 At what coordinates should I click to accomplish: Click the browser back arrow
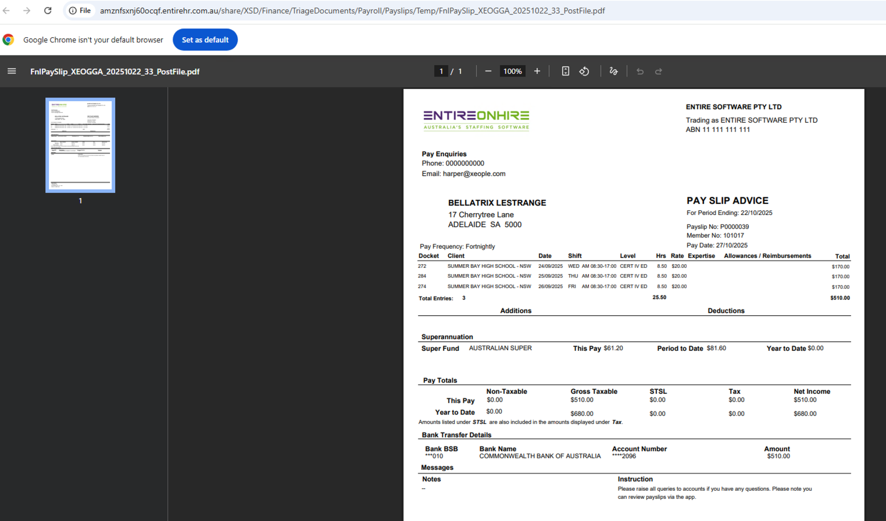click(x=6, y=10)
